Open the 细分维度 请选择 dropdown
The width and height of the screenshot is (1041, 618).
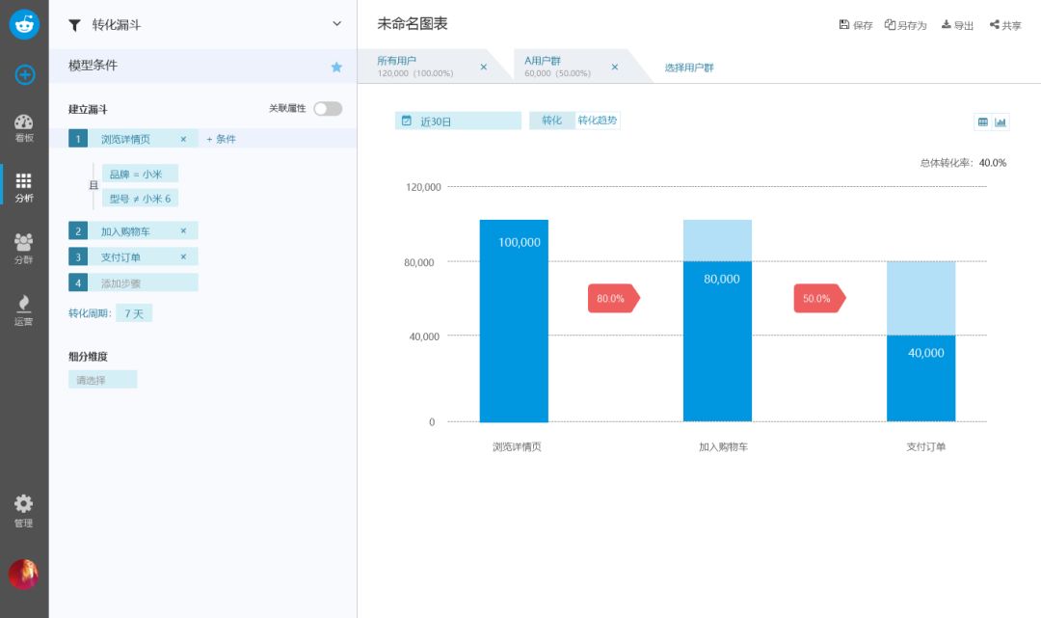point(102,380)
